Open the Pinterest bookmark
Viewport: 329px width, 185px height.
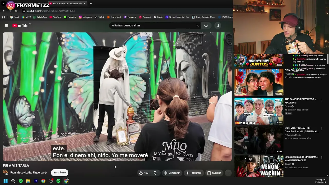pos(145,17)
